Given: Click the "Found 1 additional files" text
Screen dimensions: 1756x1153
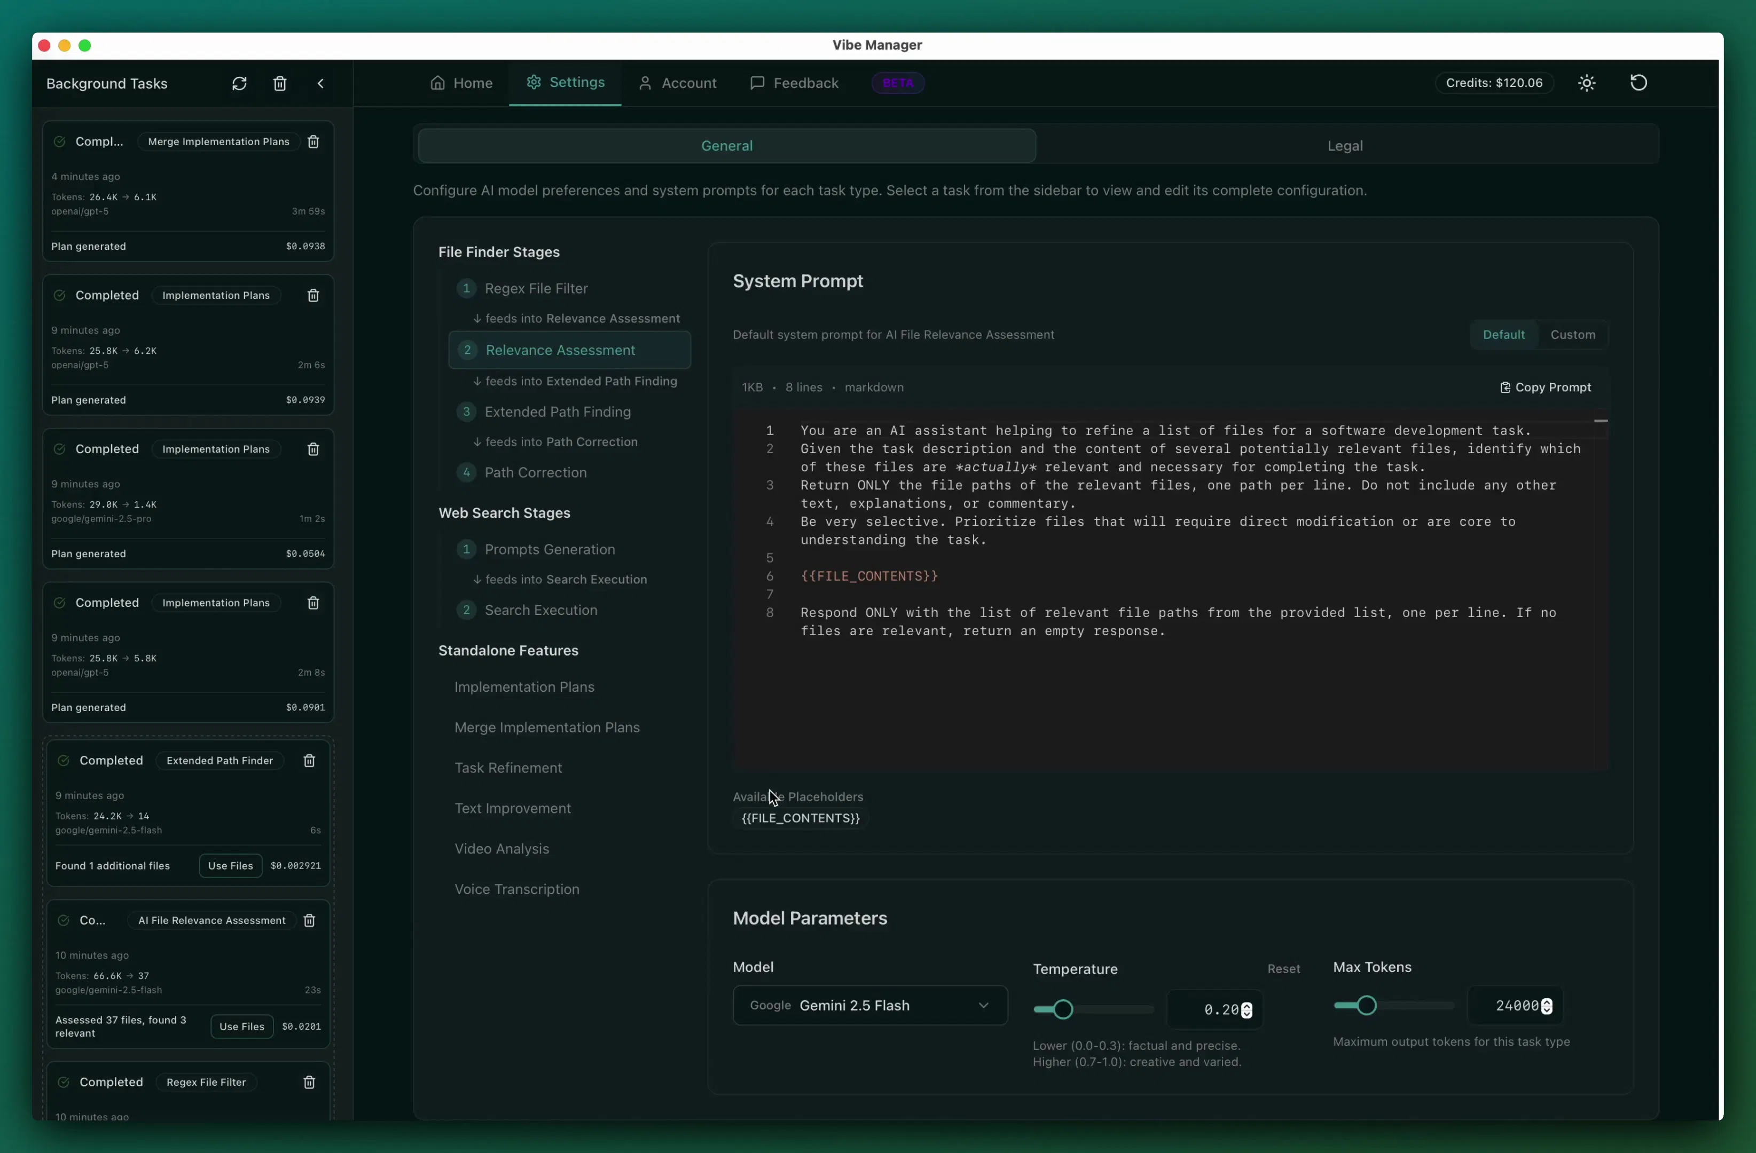Looking at the screenshot, I should click(x=112, y=865).
